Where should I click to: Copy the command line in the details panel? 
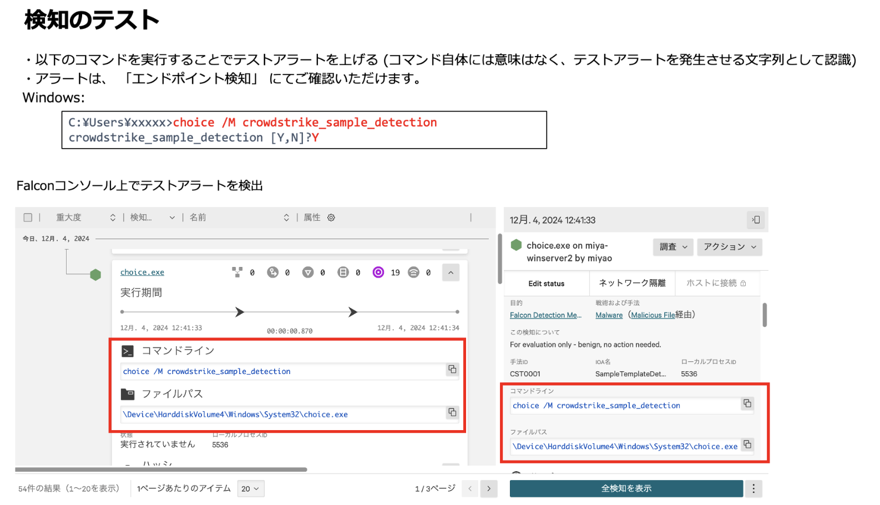coord(747,403)
